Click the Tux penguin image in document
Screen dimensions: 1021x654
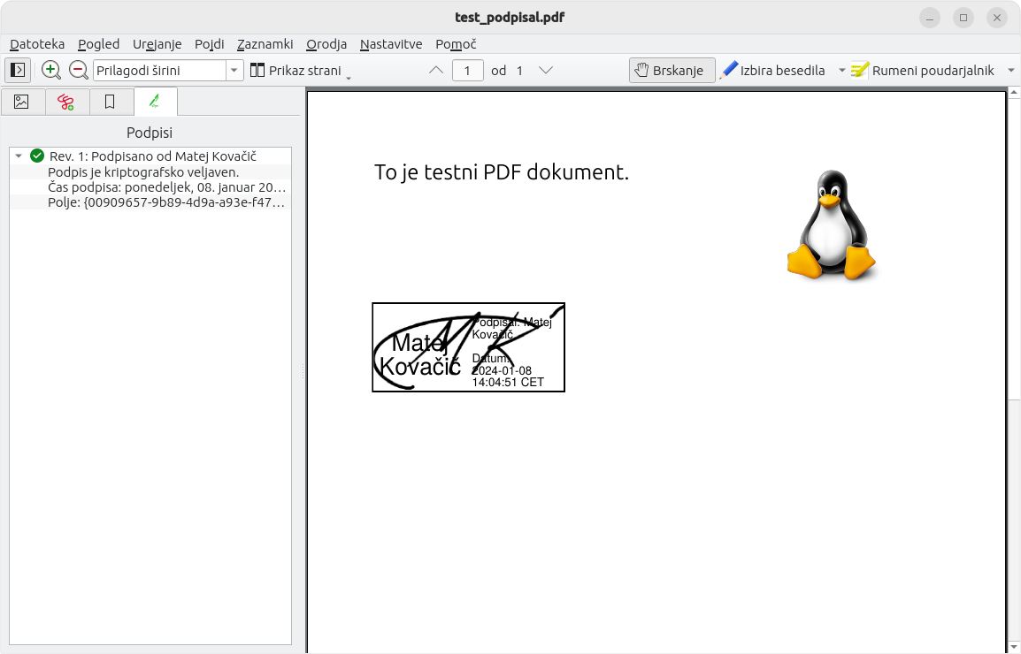(831, 225)
